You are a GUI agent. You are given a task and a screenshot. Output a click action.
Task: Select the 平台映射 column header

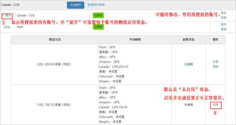click(x=135, y=40)
